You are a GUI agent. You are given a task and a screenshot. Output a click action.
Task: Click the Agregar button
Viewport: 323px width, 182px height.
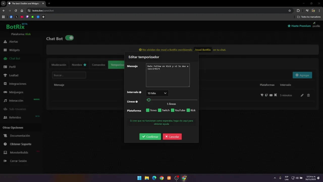click(302, 75)
